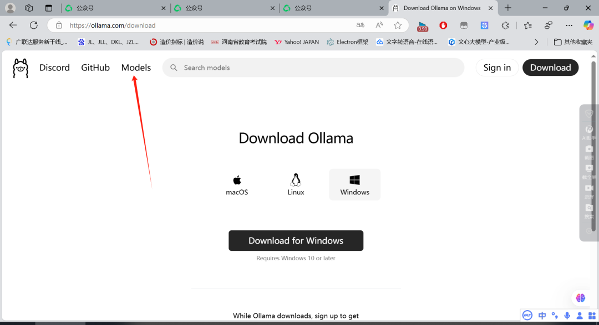
Task: Click the shield icon in side panel
Action: 589,114
